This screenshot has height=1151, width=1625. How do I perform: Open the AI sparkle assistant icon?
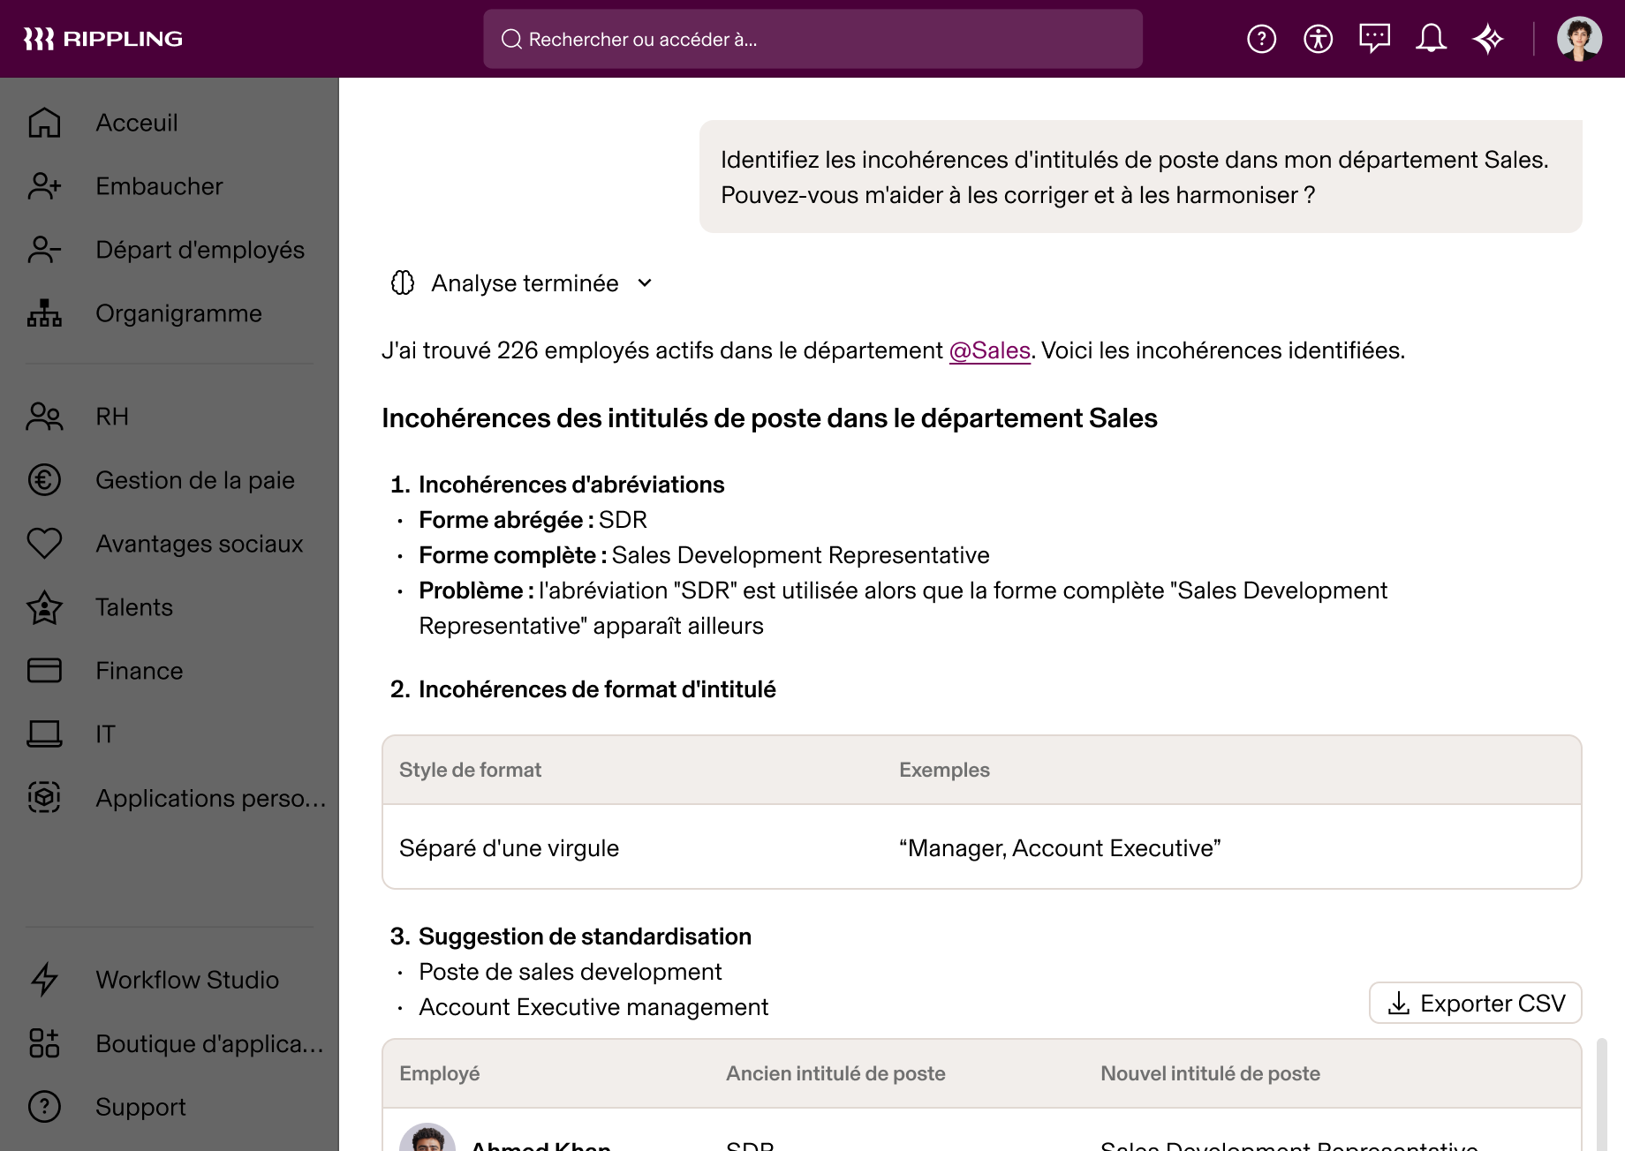coord(1488,38)
